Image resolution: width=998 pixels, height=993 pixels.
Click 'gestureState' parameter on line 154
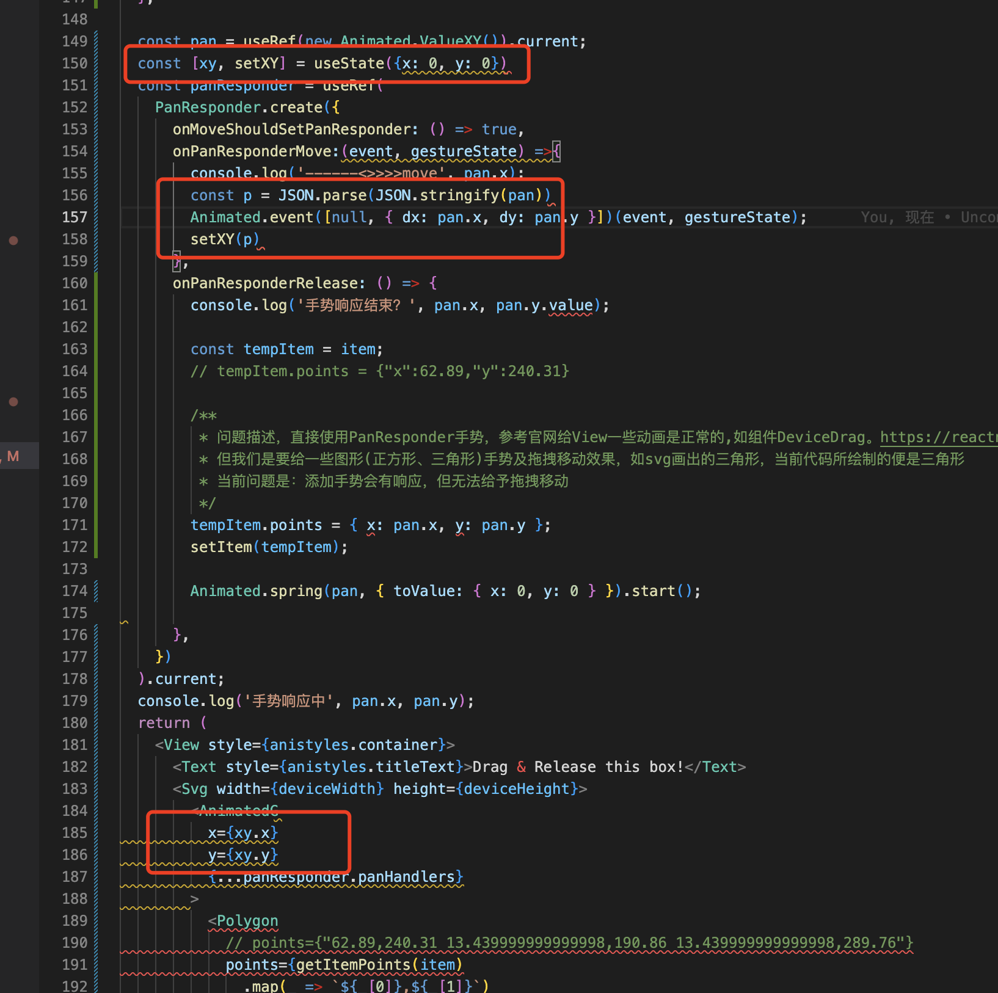pyautogui.click(x=464, y=151)
